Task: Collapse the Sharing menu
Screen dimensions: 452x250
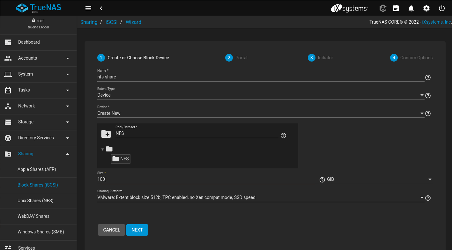Action: pyautogui.click(x=38, y=154)
